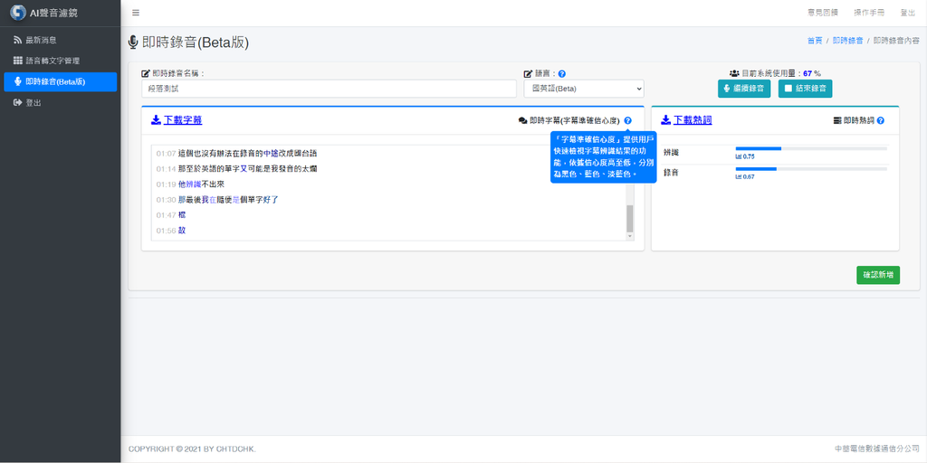The height and width of the screenshot is (463, 927).
Task: Click the AI聲音濾鏡 logo icon
Action: [18, 13]
